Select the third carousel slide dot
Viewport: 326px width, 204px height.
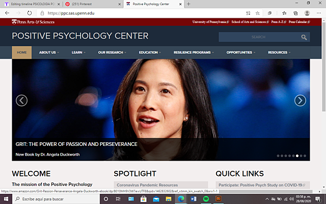(x=286, y=156)
